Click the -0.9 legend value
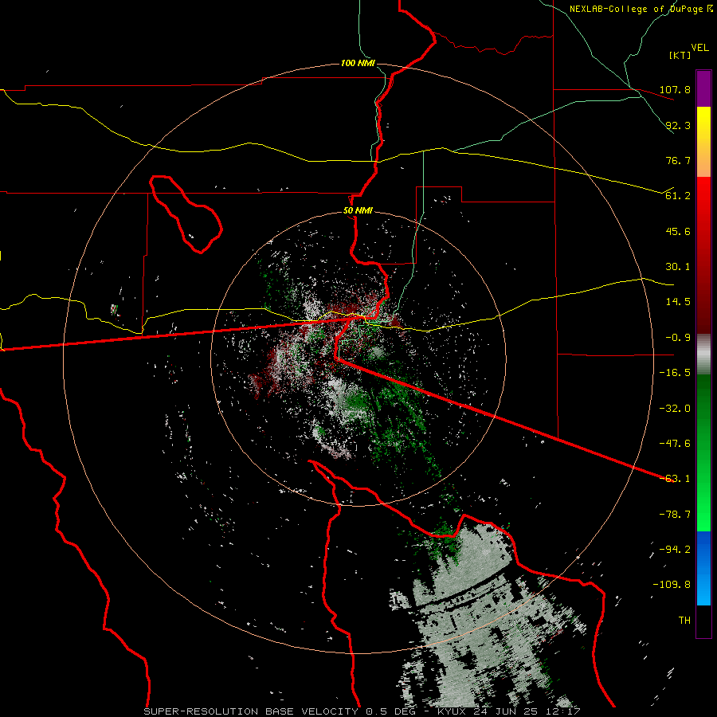 (675, 338)
